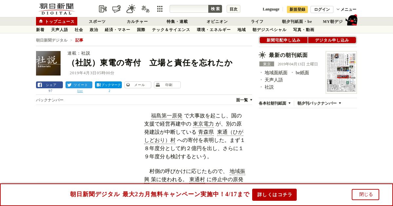Open the 目次 table of contents button
The height and width of the screenshot is (206, 393).
coord(234,9)
